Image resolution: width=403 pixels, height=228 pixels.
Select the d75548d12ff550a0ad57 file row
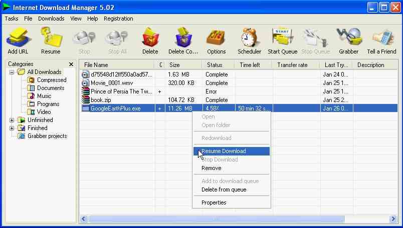(x=239, y=74)
